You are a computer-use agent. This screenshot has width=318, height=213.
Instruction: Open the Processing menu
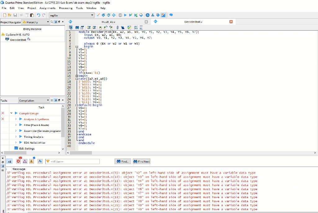coord(66,8)
